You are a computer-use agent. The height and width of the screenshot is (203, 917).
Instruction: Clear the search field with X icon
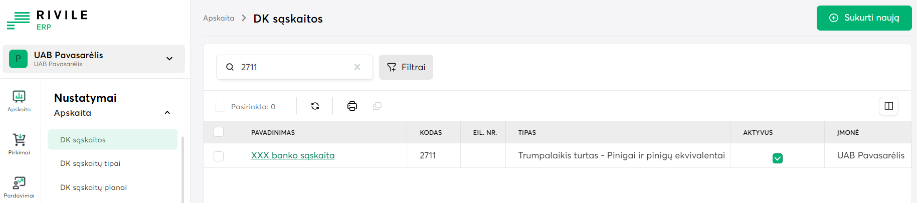click(357, 67)
